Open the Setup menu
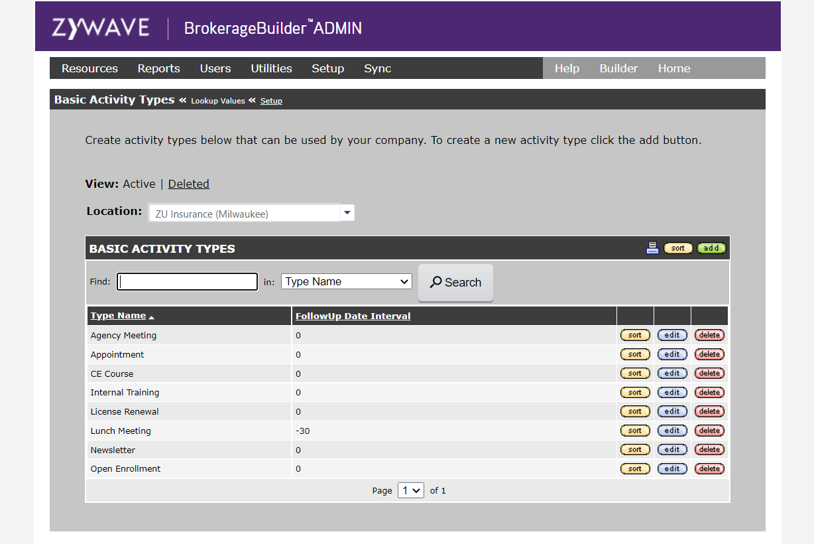The image size is (814, 544). pyautogui.click(x=327, y=68)
